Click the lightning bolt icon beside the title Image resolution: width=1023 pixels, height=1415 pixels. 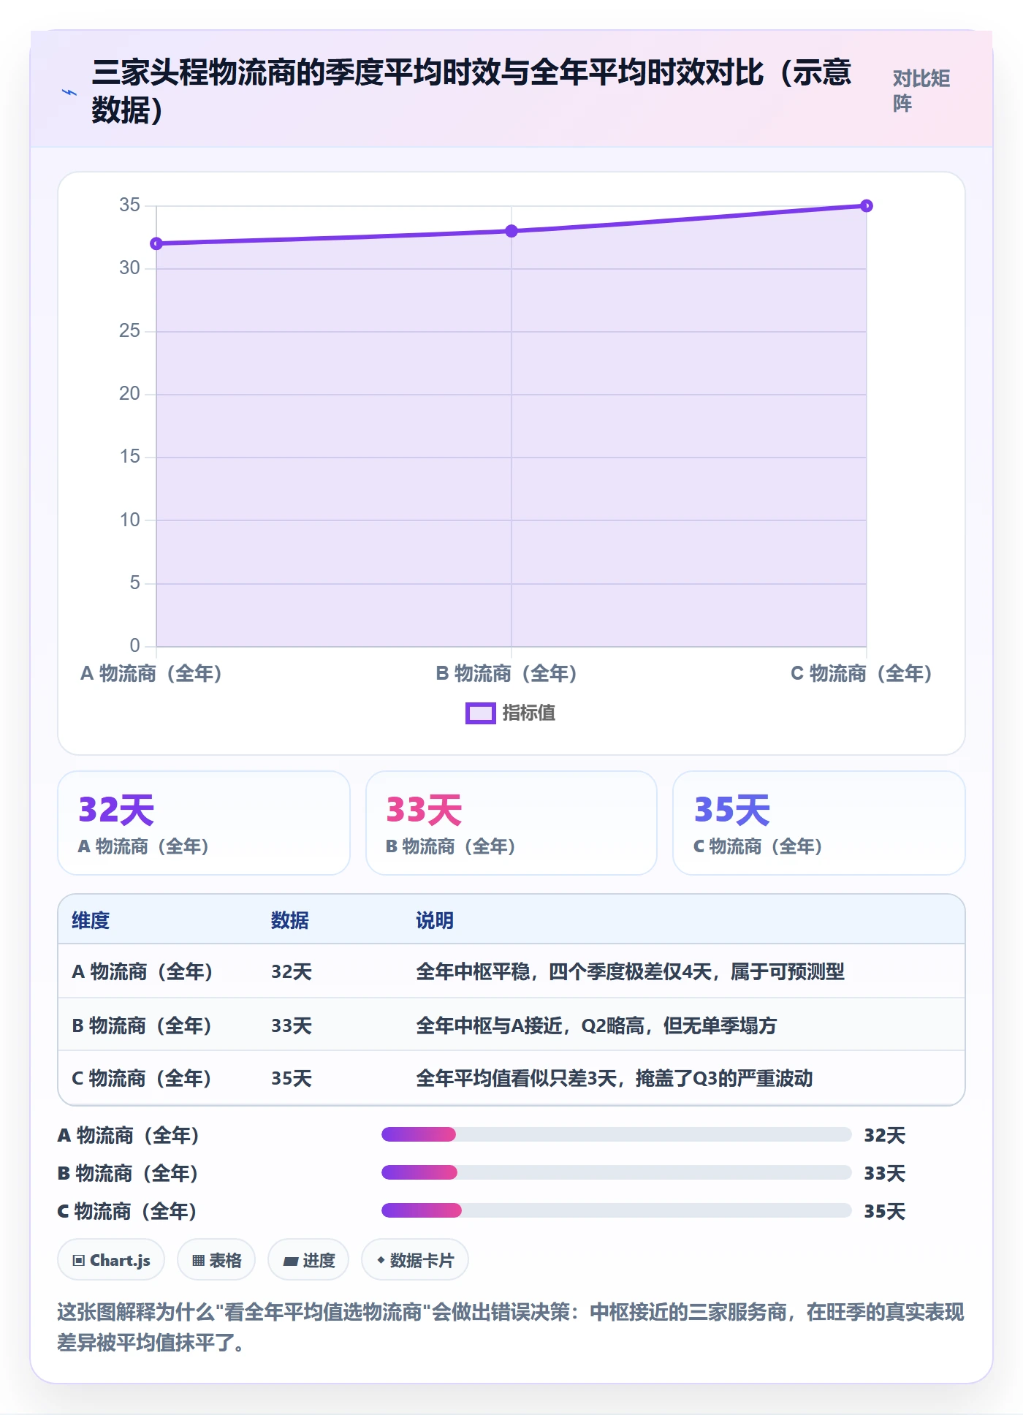[69, 92]
